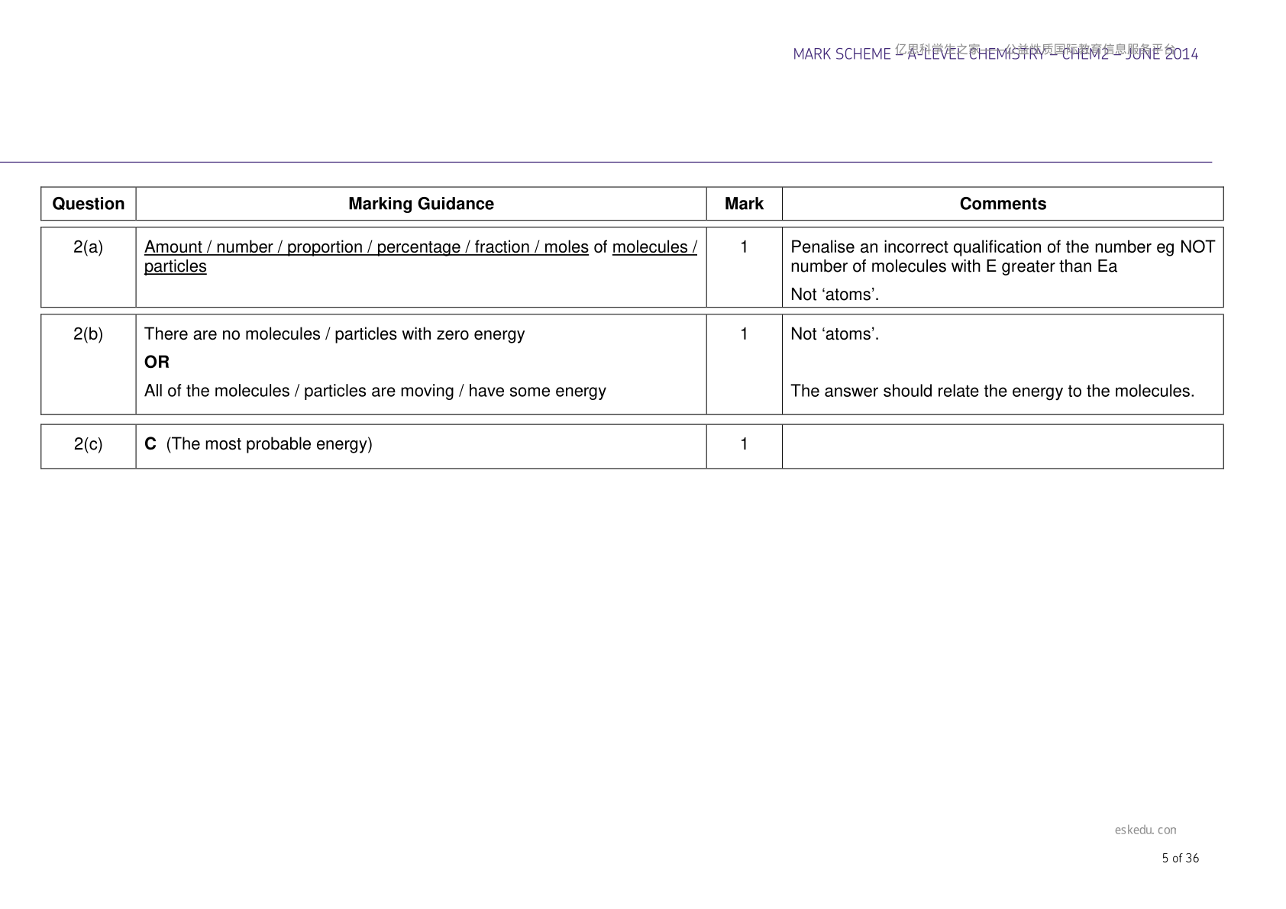Screen dimensions: 1286x909
Task: Select "All of the molecules / particles are moving" line
Action: pyautogui.click(x=375, y=391)
